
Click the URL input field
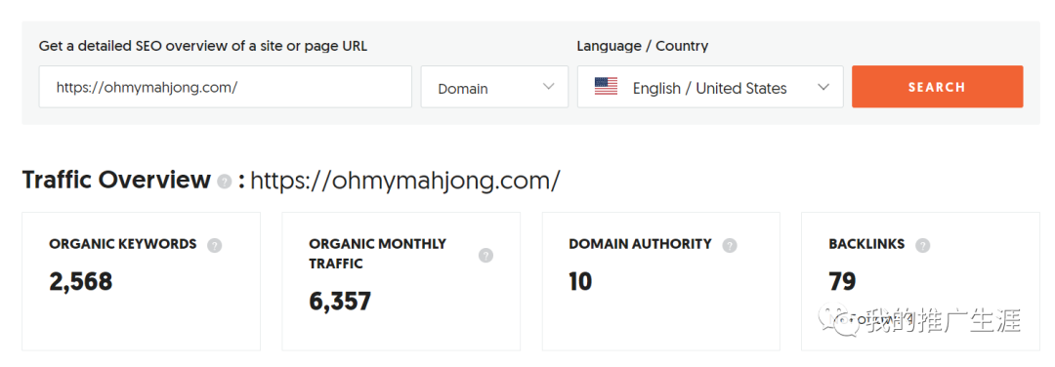226,87
